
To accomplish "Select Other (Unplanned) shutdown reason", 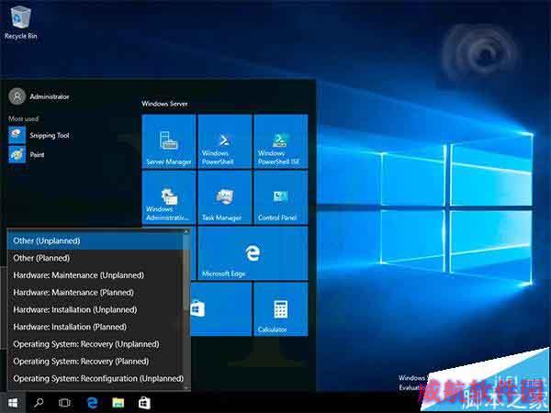I will pos(95,240).
